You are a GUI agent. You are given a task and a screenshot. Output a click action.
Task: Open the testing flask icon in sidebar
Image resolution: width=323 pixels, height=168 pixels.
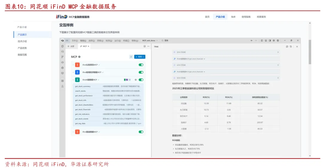(63, 86)
